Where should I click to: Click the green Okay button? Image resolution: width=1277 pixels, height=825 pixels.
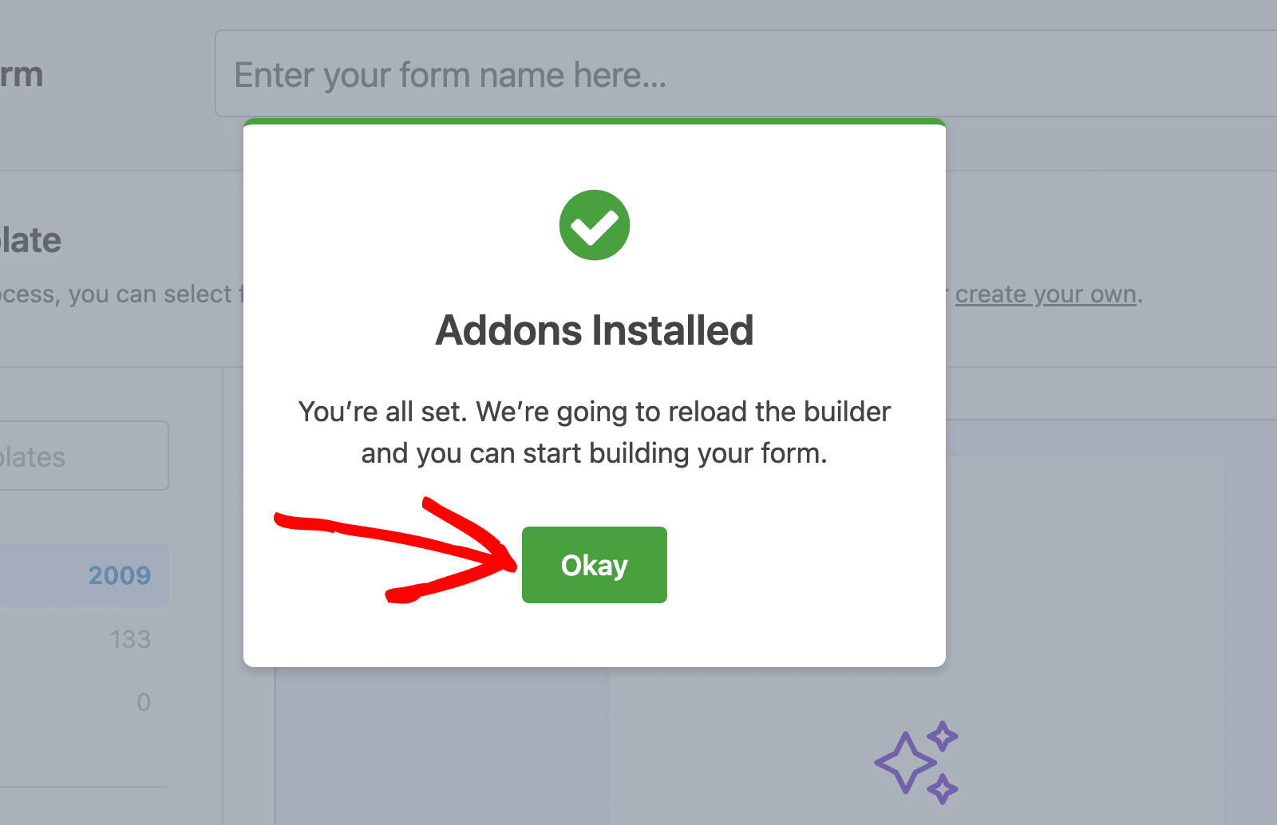(x=594, y=565)
